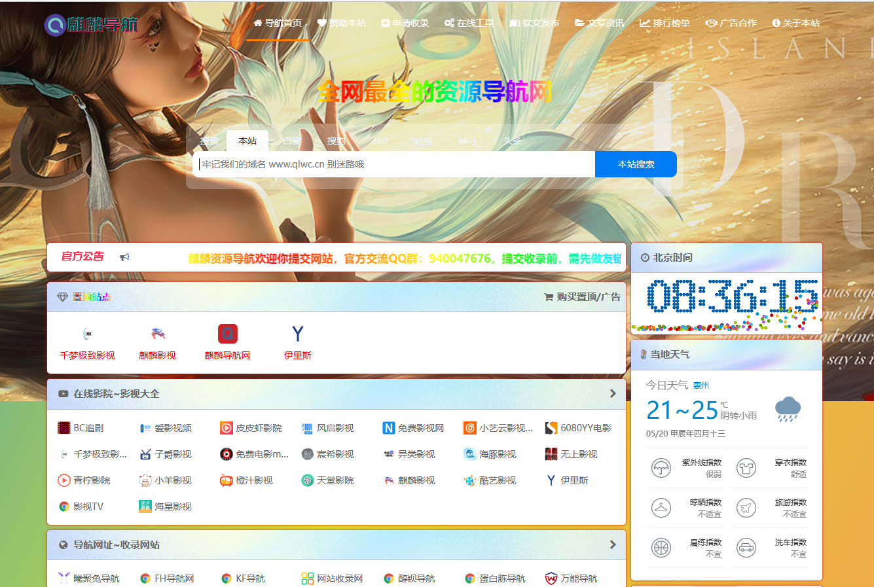
Task: Click the 购买置顶/广告 link
Action: coord(583,296)
